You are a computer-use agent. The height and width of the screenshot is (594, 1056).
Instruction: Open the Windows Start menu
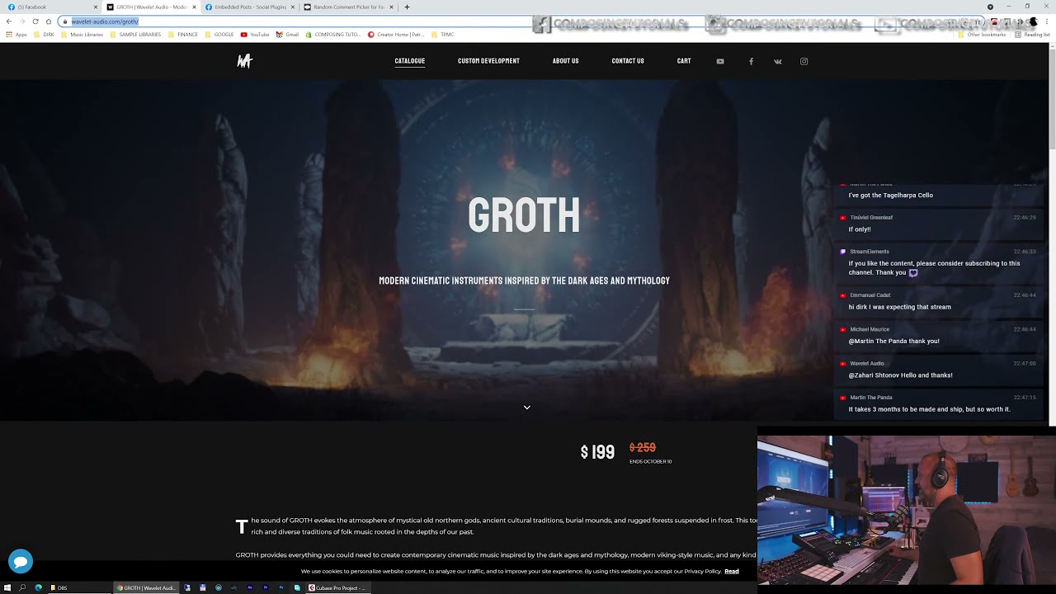[x=7, y=587]
